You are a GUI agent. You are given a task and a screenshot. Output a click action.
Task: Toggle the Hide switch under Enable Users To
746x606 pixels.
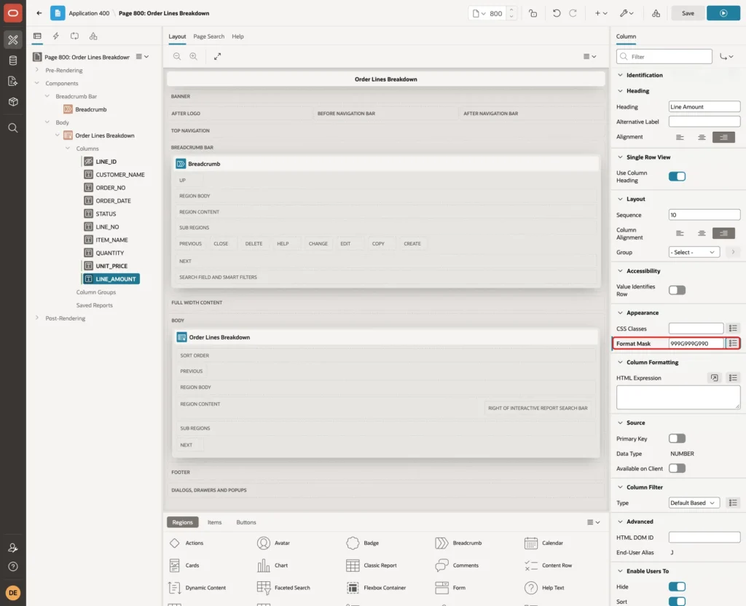(677, 586)
